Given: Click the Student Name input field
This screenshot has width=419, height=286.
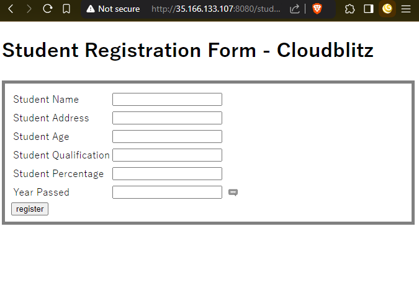Looking at the screenshot, I should click(167, 100).
